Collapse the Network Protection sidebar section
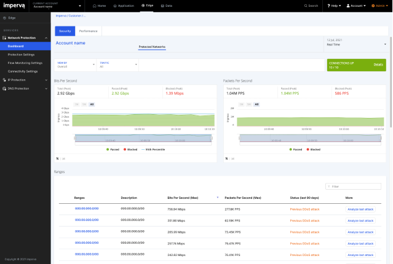 point(46,38)
